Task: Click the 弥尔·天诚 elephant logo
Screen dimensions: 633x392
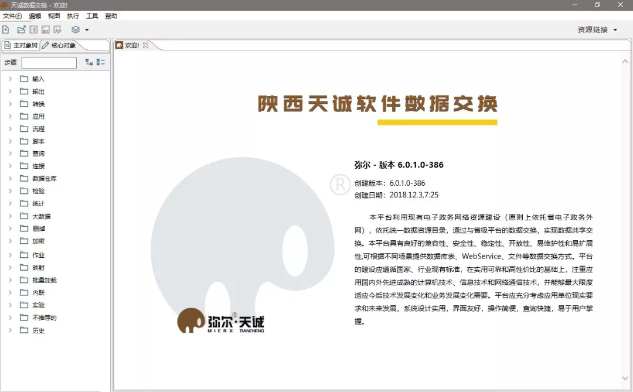Action: [220, 321]
